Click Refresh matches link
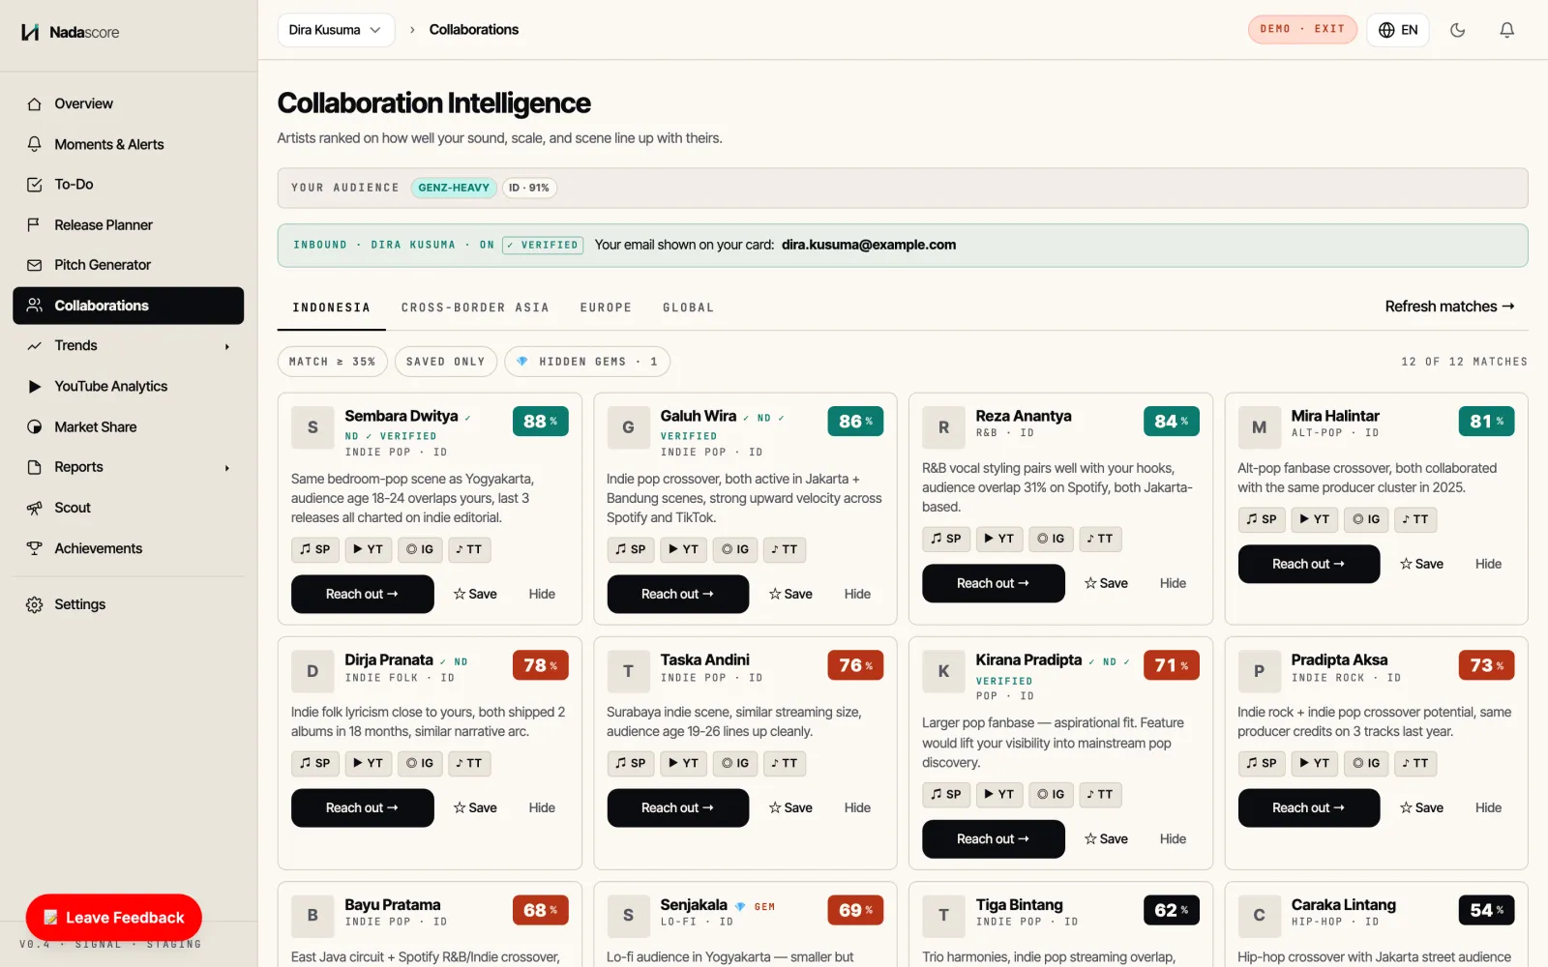 coord(1449,307)
